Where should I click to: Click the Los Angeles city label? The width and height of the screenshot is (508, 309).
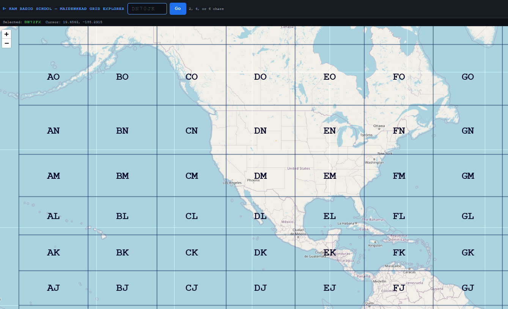tap(232, 183)
